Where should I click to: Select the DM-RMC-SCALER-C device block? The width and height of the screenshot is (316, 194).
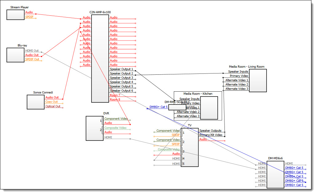pyautogui.click(x=177, y=107)
